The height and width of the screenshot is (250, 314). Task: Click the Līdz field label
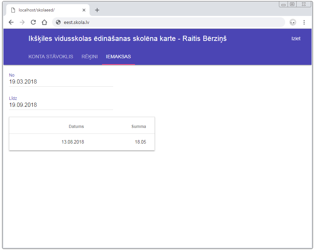(13, 98)
